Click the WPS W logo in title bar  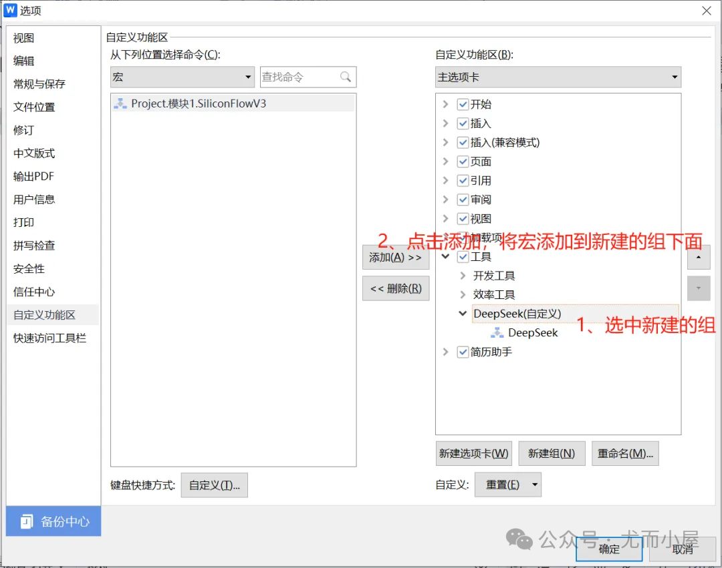tap(10, 10)
